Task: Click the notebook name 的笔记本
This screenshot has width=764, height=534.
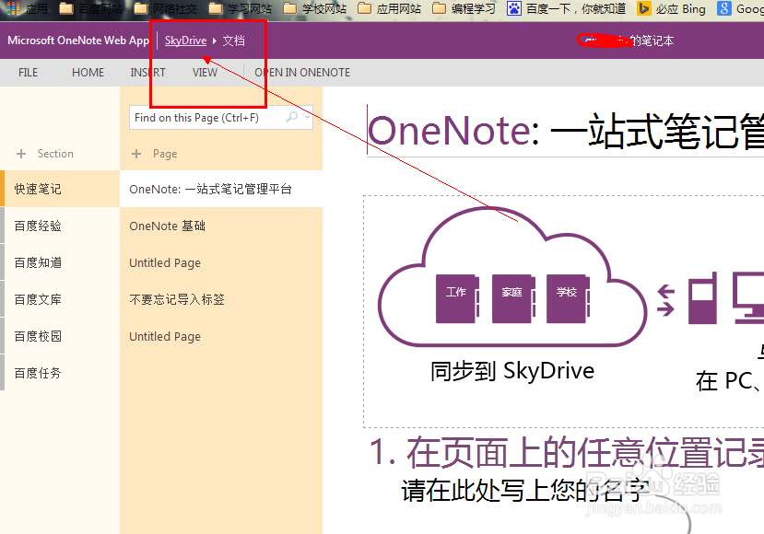Action: [652, 41]
